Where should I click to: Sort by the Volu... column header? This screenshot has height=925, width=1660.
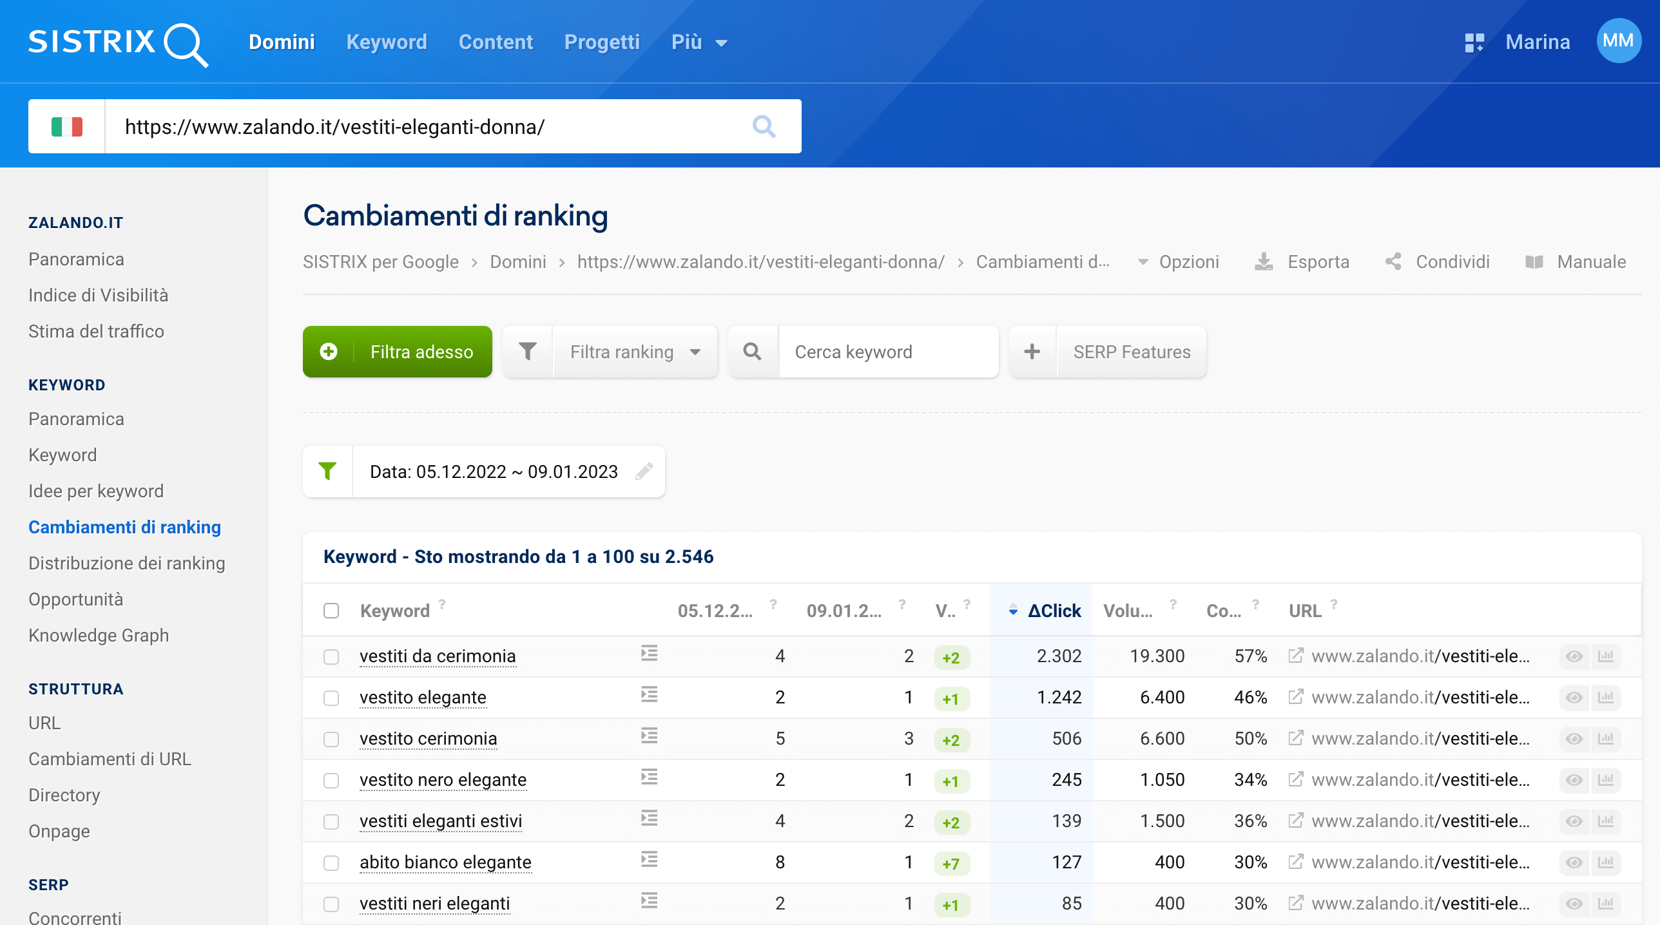[1128, 611]
